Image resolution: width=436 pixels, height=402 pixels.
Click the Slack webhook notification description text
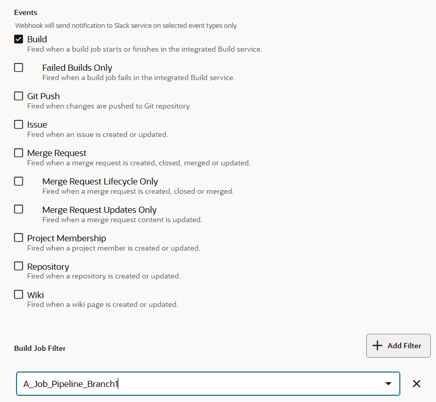126,26
